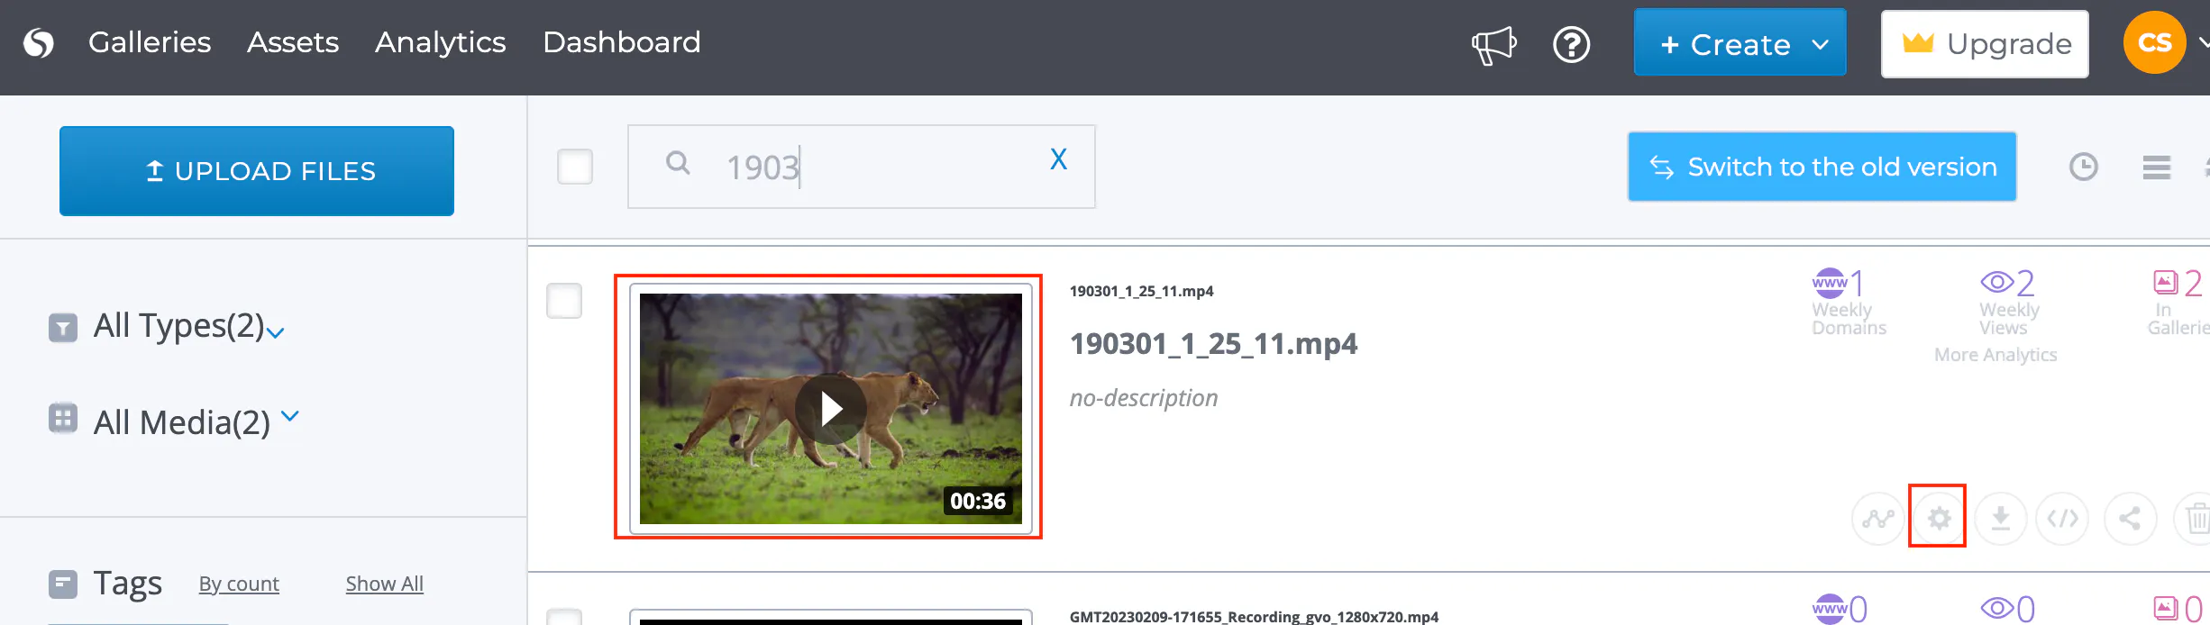Check the box for 190301_1_25_11.mp4

564,301
